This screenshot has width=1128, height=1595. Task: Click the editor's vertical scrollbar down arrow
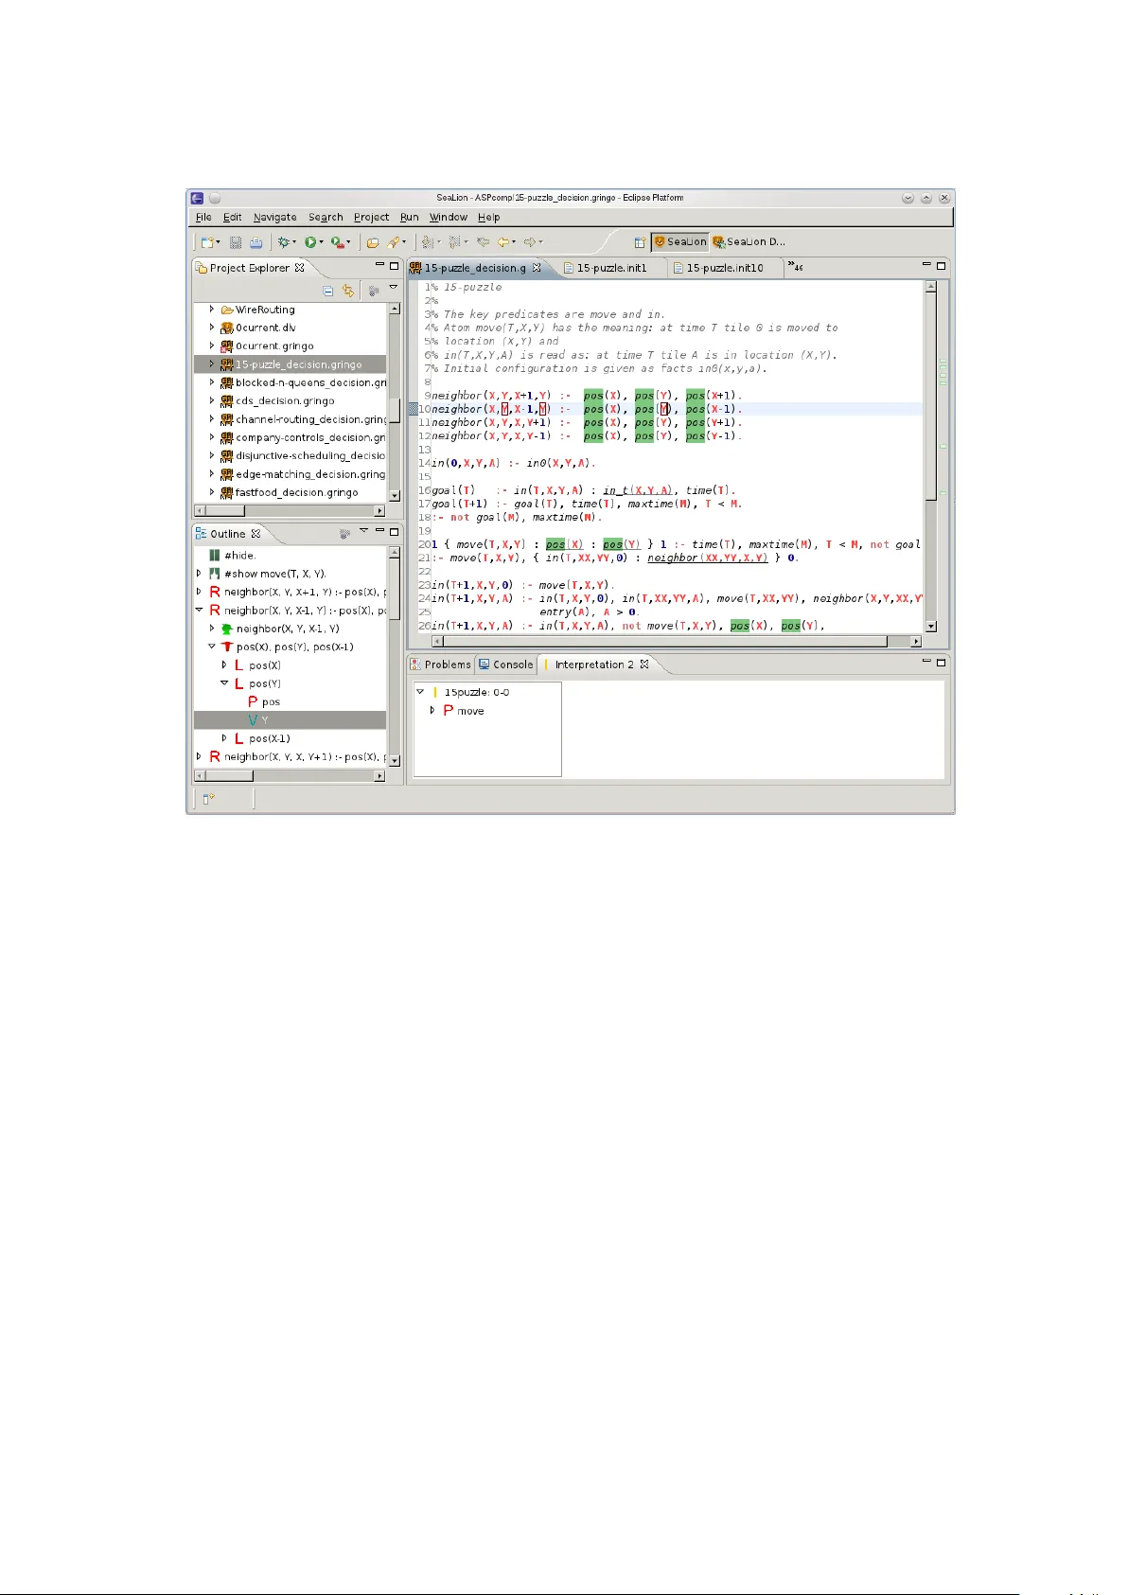930,627
